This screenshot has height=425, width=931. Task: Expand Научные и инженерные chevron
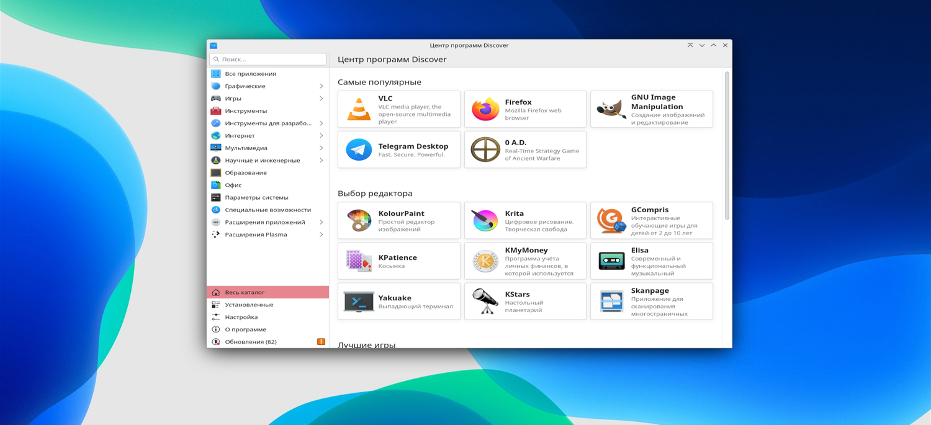(321, 161)
